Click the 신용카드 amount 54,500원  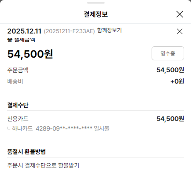[170, 119]
